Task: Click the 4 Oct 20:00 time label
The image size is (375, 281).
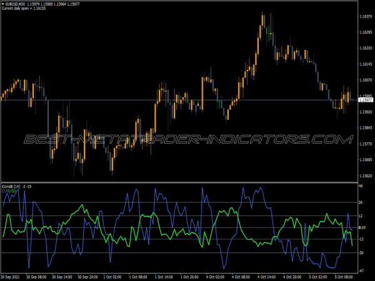Action: pyautogui.click(x=292, y=277)
